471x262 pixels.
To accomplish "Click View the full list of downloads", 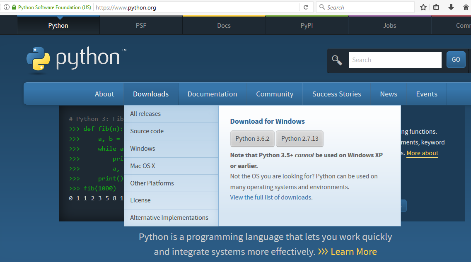I will [271, 197].
